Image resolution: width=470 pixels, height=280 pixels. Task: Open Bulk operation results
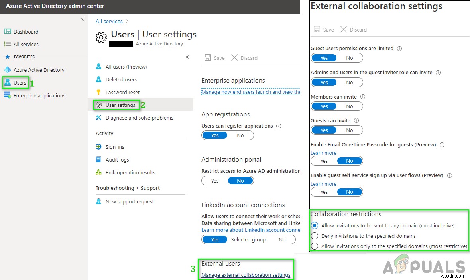pos(126,172)
